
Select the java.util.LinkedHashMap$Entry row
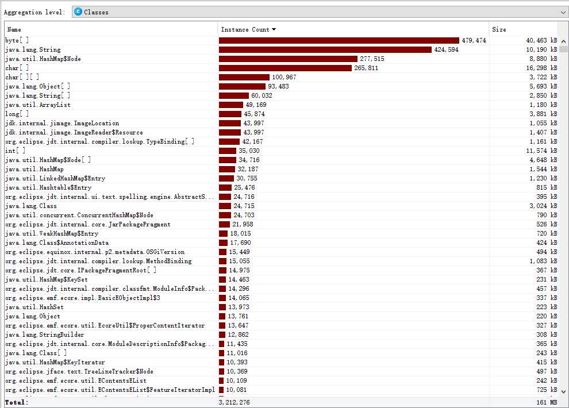(281, 178)
